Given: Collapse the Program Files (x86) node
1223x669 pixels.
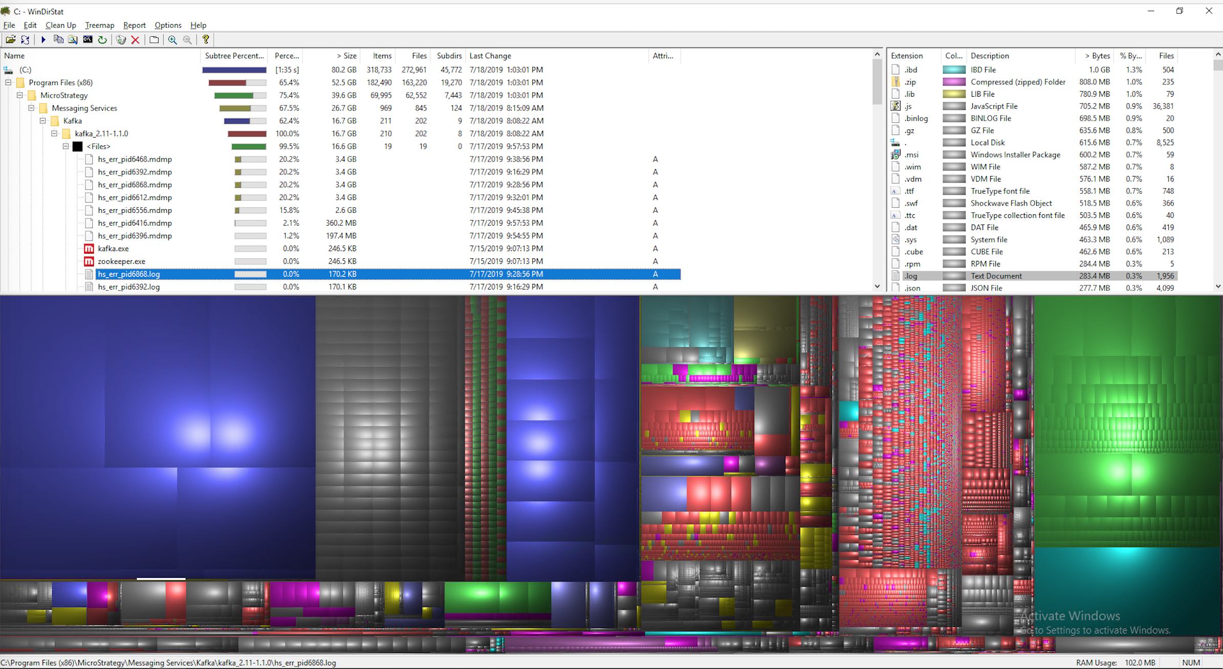Looking at the screenshot, I should [x=9, y=82].
